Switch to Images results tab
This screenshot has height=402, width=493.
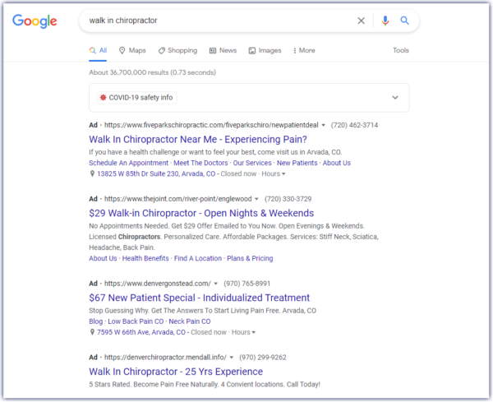click(265, 50)
